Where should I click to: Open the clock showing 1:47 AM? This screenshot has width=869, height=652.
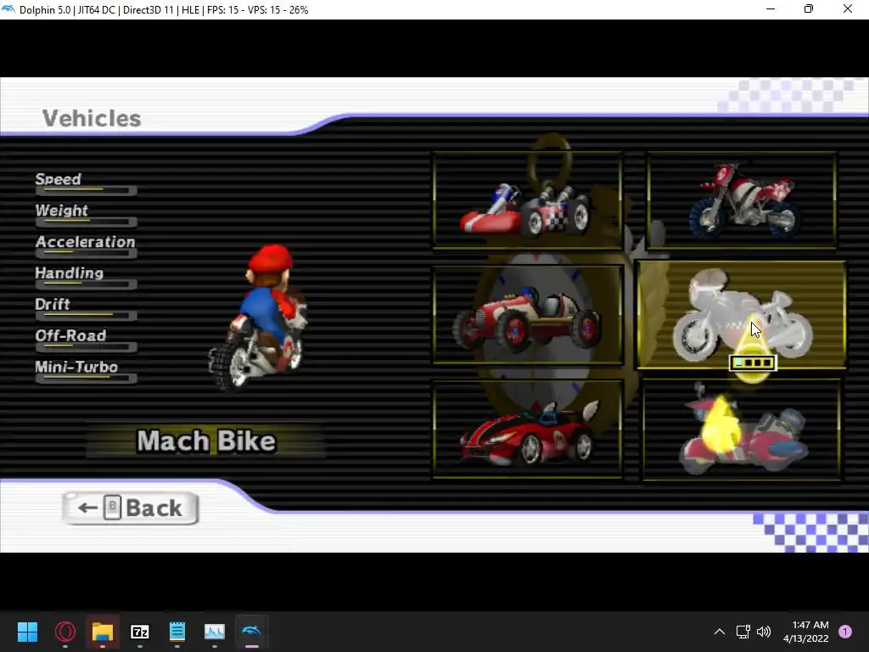point(805,632)
